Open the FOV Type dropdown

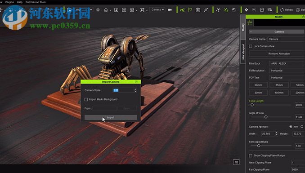click(287, 78)
